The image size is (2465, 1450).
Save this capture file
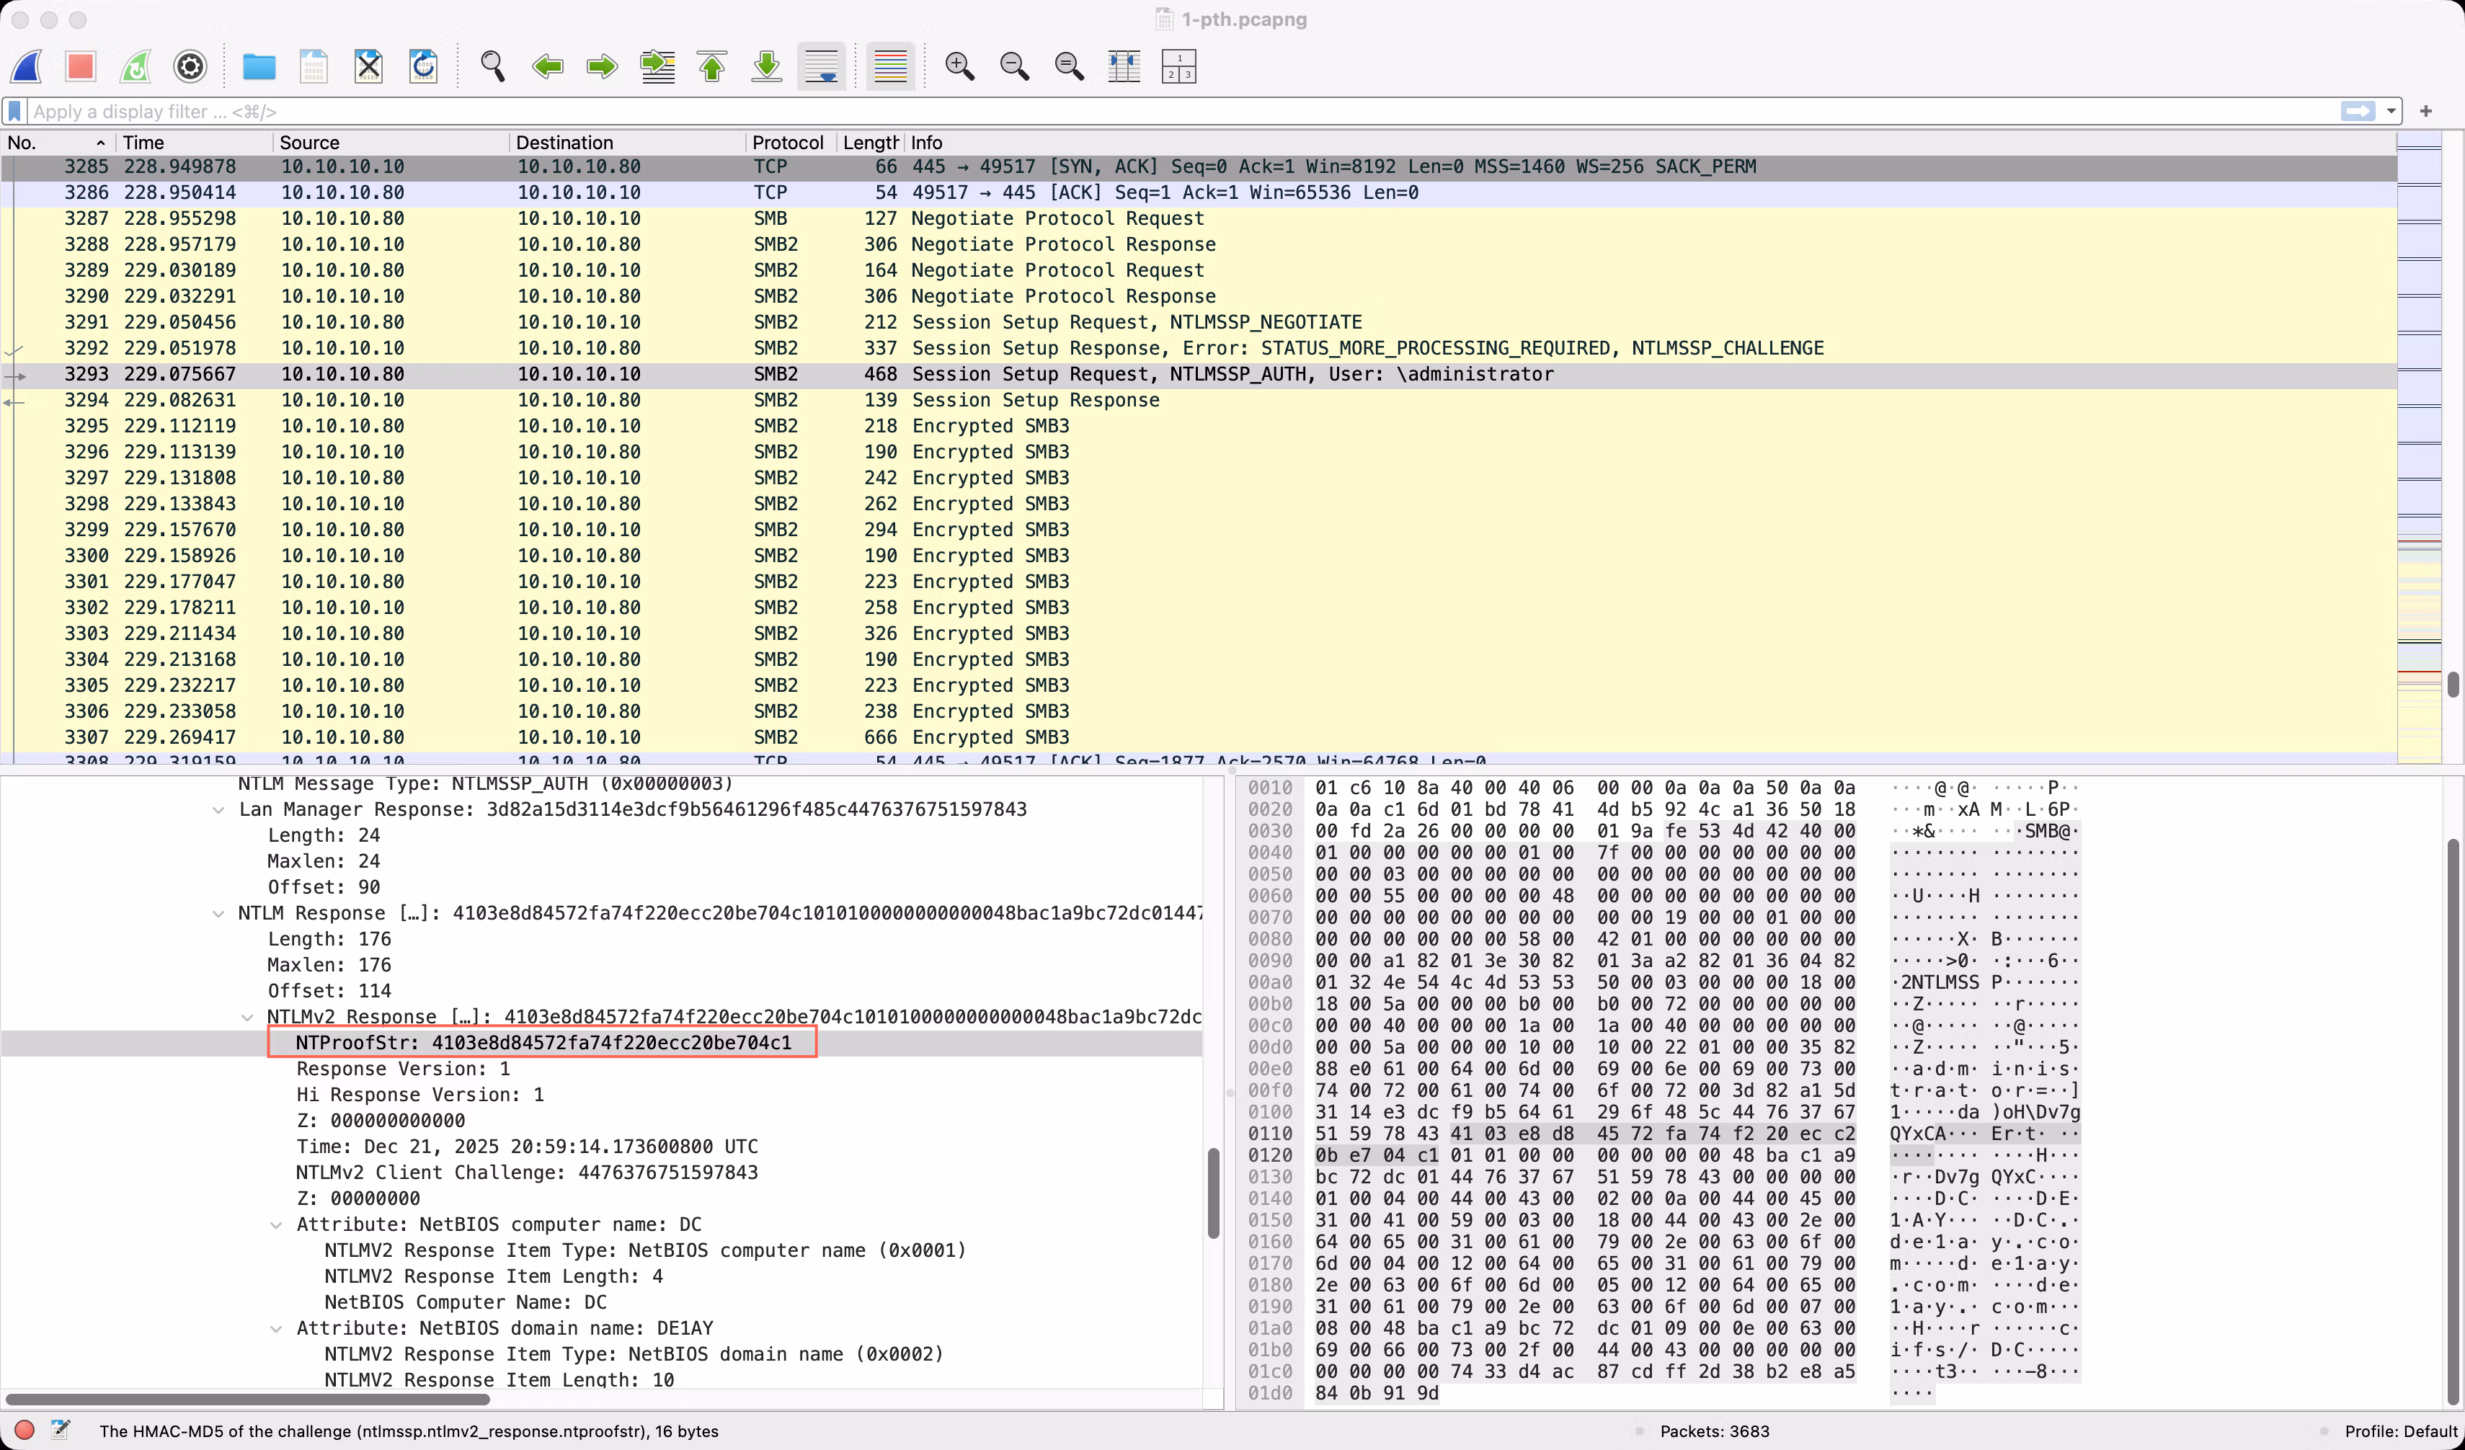pyautogui.click(x=313, y=66)
